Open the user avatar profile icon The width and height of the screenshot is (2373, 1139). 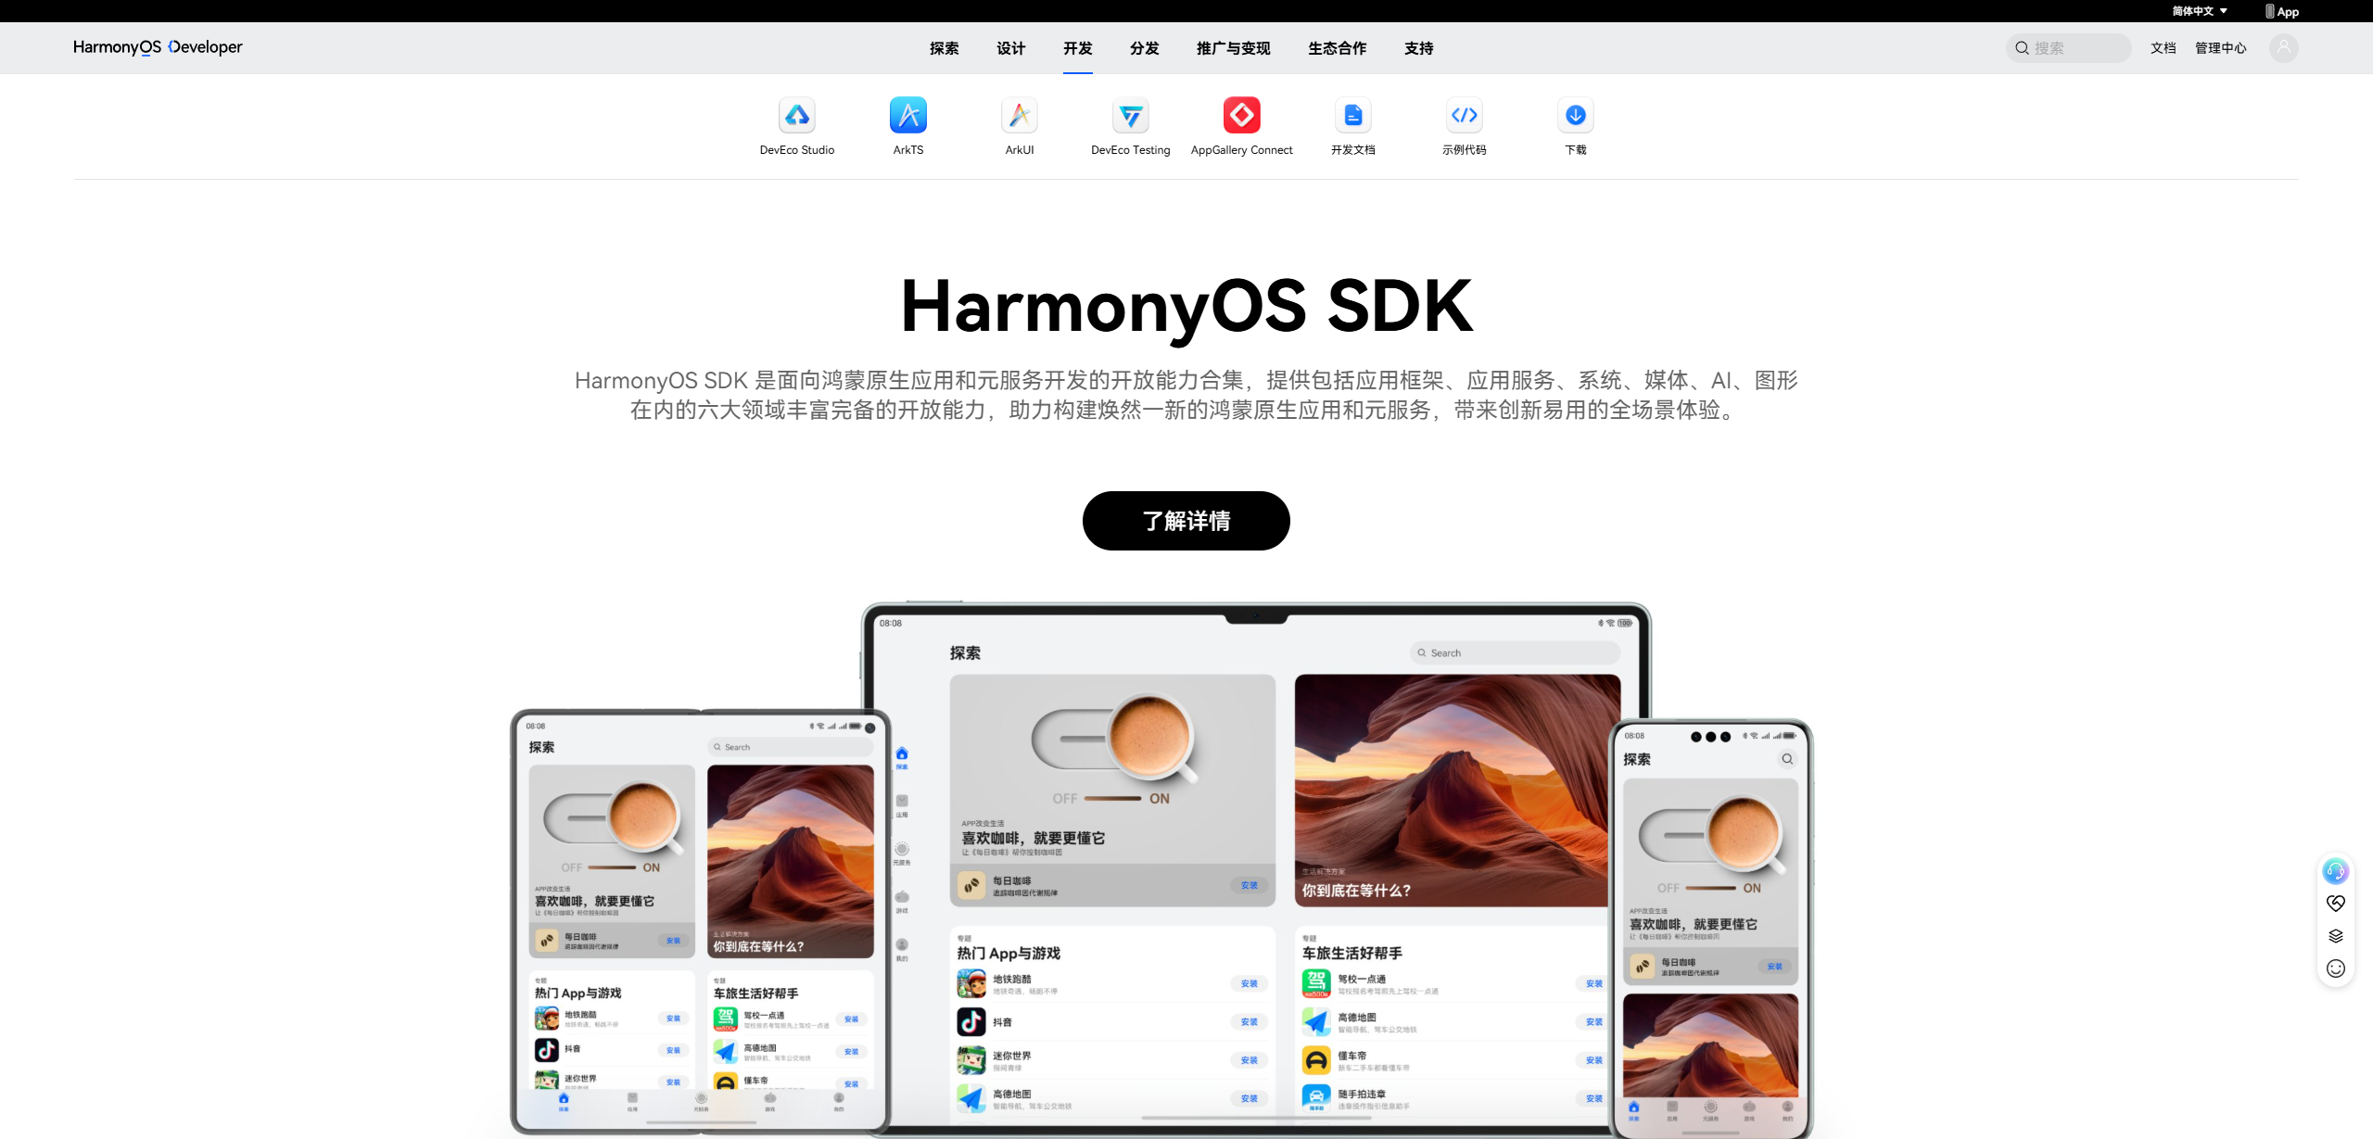point(2283,47)
